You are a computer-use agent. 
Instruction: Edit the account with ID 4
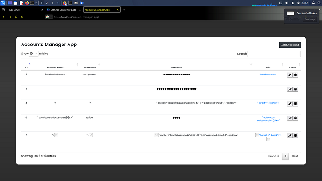point(290,104)
